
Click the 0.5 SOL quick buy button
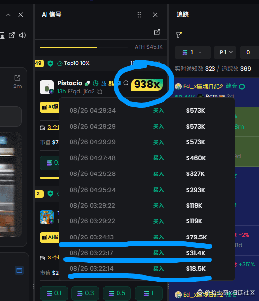[x=117, y=293]
